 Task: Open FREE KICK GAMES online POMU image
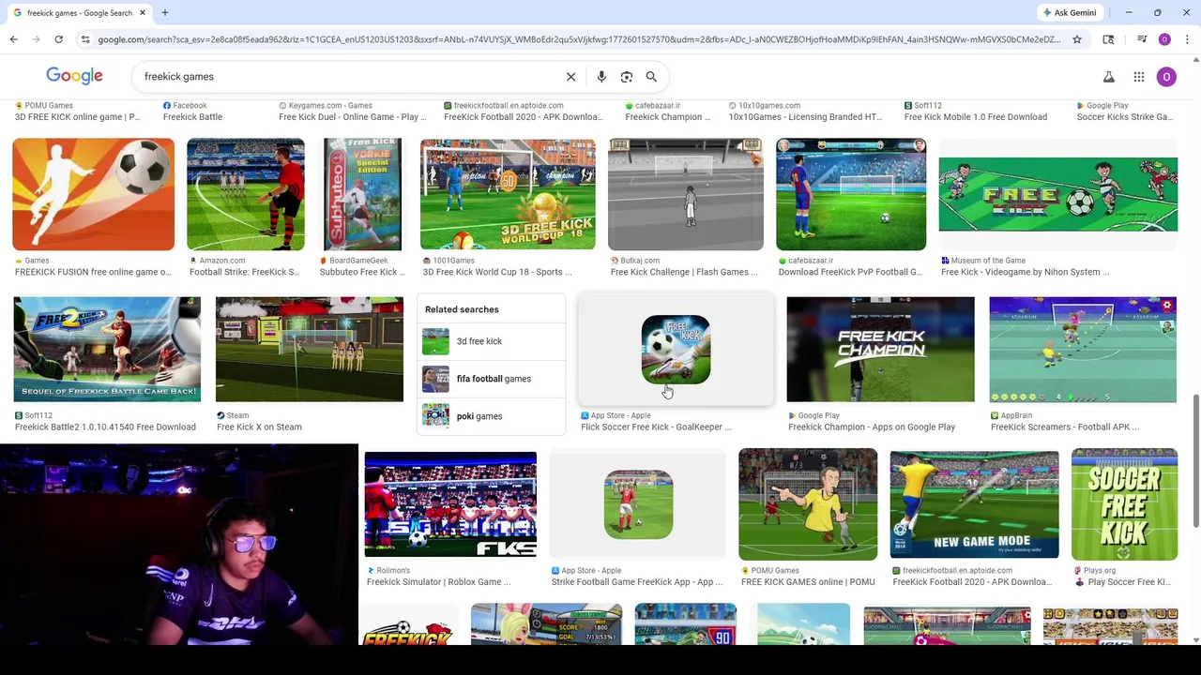pyautogui.click(x=808, y=505)
